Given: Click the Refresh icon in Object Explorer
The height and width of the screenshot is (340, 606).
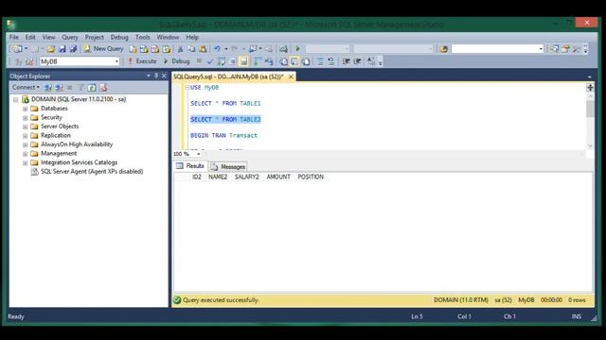Looking at the screenshot, I should click(92, 88).
